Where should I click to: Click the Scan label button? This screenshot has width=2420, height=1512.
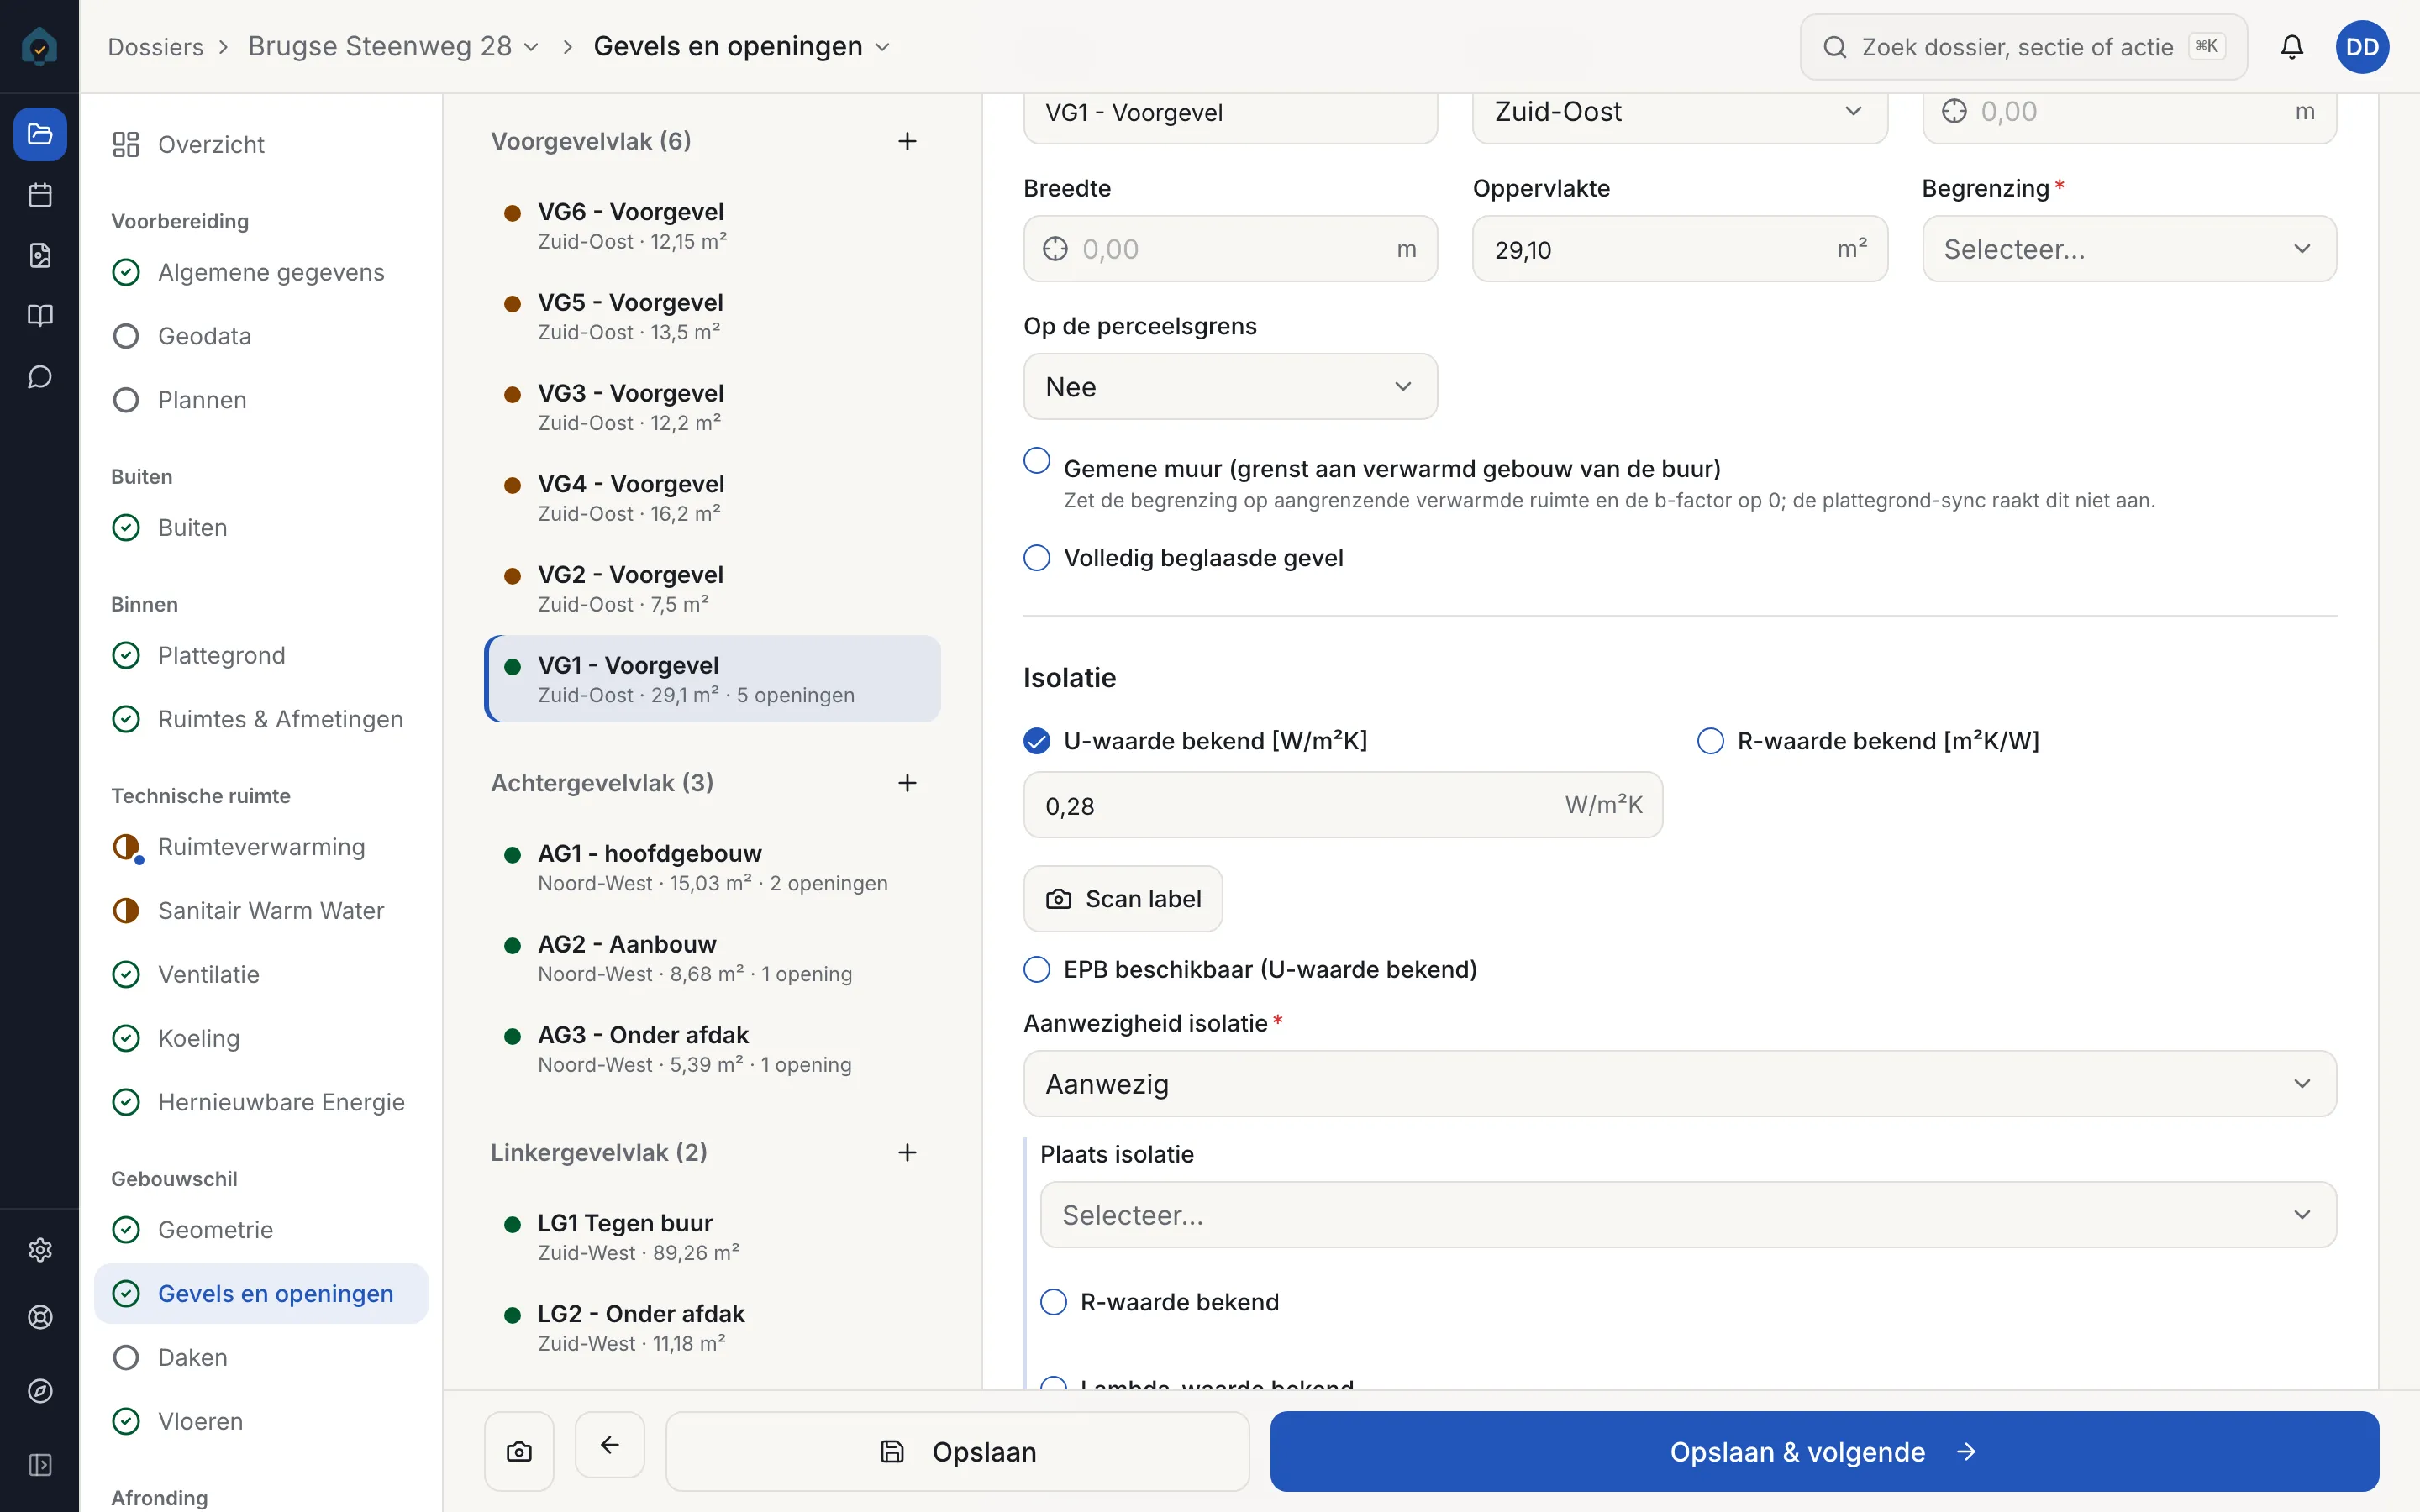(1123, 899)
